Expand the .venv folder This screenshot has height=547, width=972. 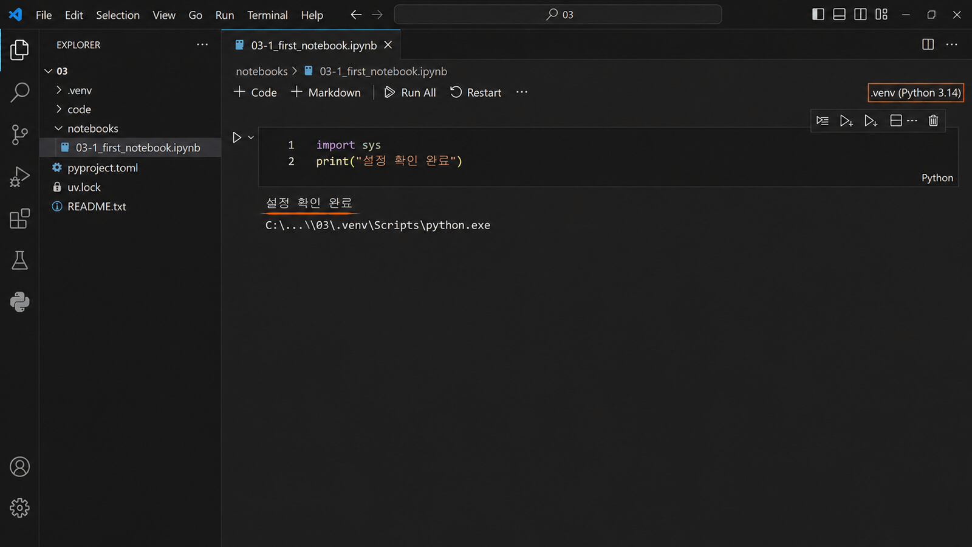click(59, 90)
